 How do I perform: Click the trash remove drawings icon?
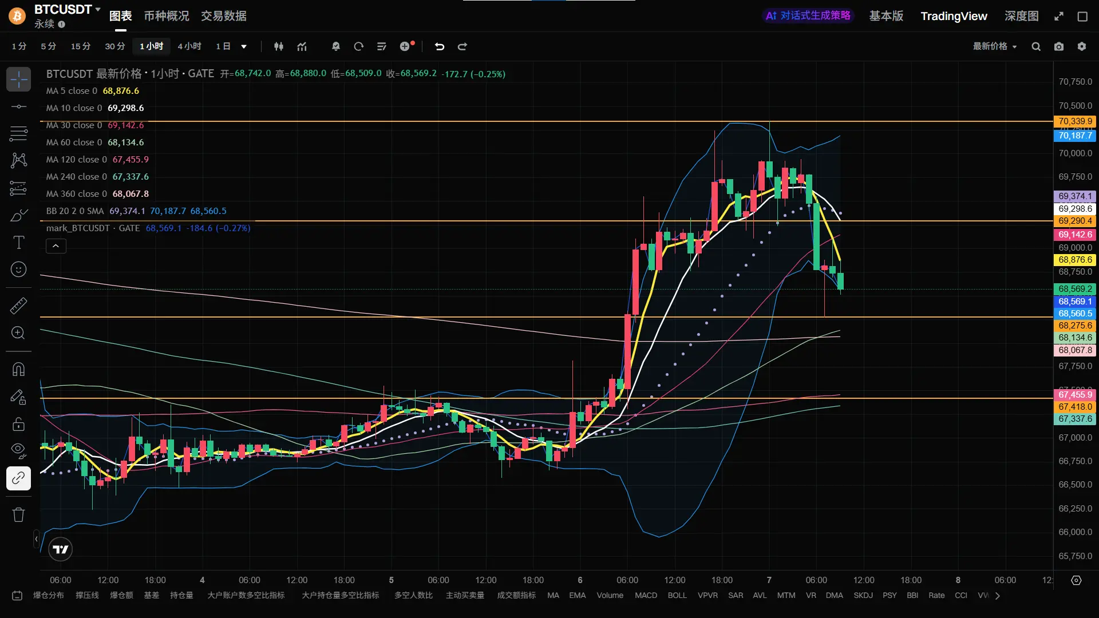(18, 514)
